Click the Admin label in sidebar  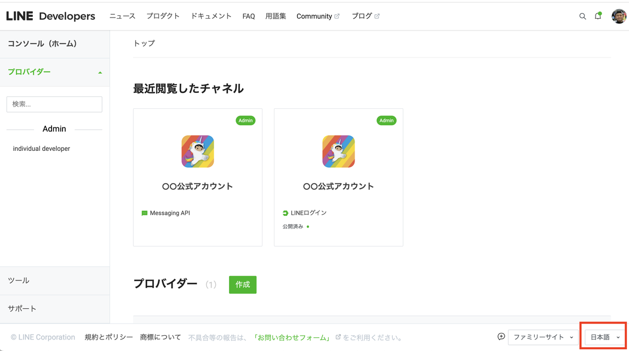[x=54, y=129]
